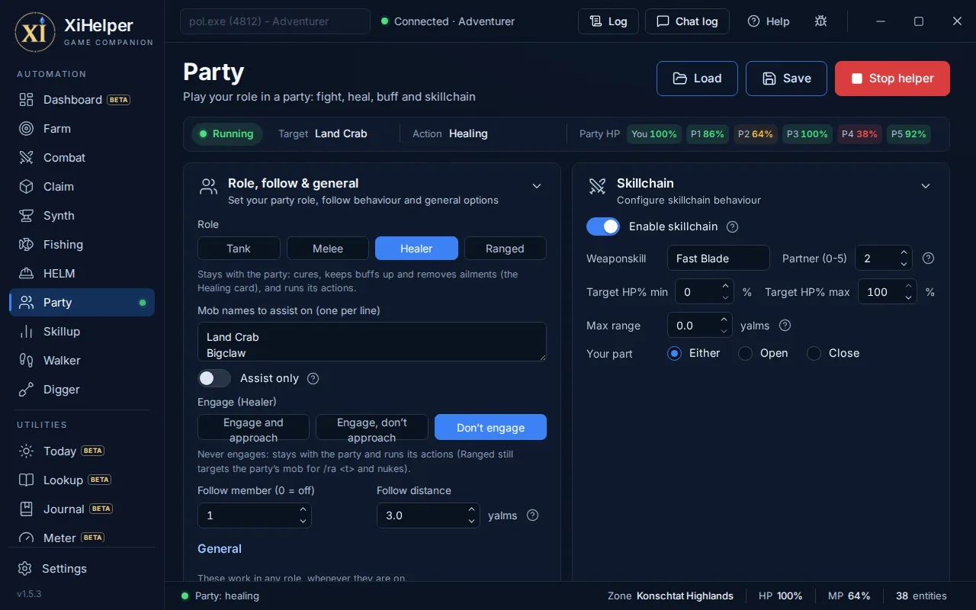The width and height of the screenshot is (976, 610).
Task: Increase the Follow member value
Action: [x=303, y=510]
